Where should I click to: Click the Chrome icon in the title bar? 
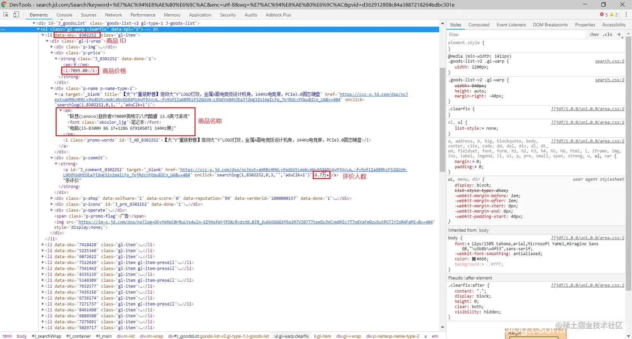tap(4, 5)
